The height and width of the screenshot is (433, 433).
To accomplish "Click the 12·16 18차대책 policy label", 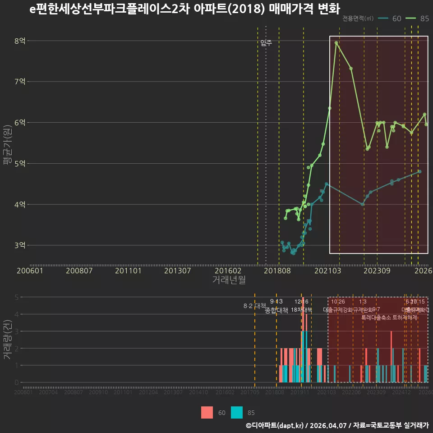I will (x=301, y=306).
